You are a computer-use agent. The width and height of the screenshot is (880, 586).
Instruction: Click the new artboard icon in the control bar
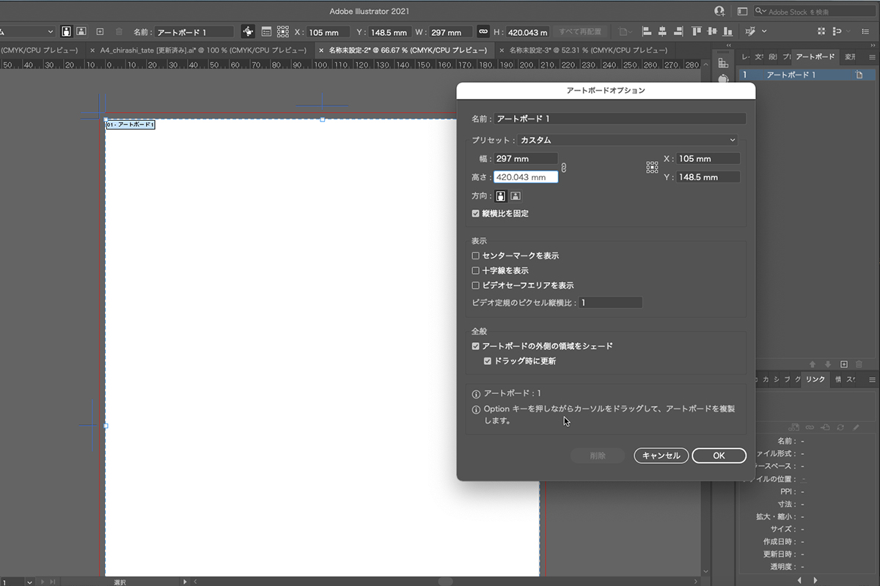click(100, 32)
